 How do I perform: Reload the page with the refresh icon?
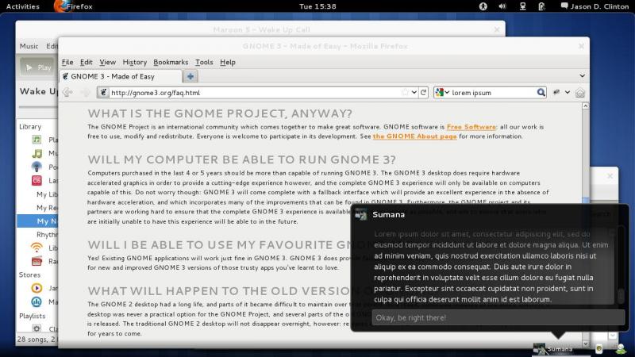[424, 92]
